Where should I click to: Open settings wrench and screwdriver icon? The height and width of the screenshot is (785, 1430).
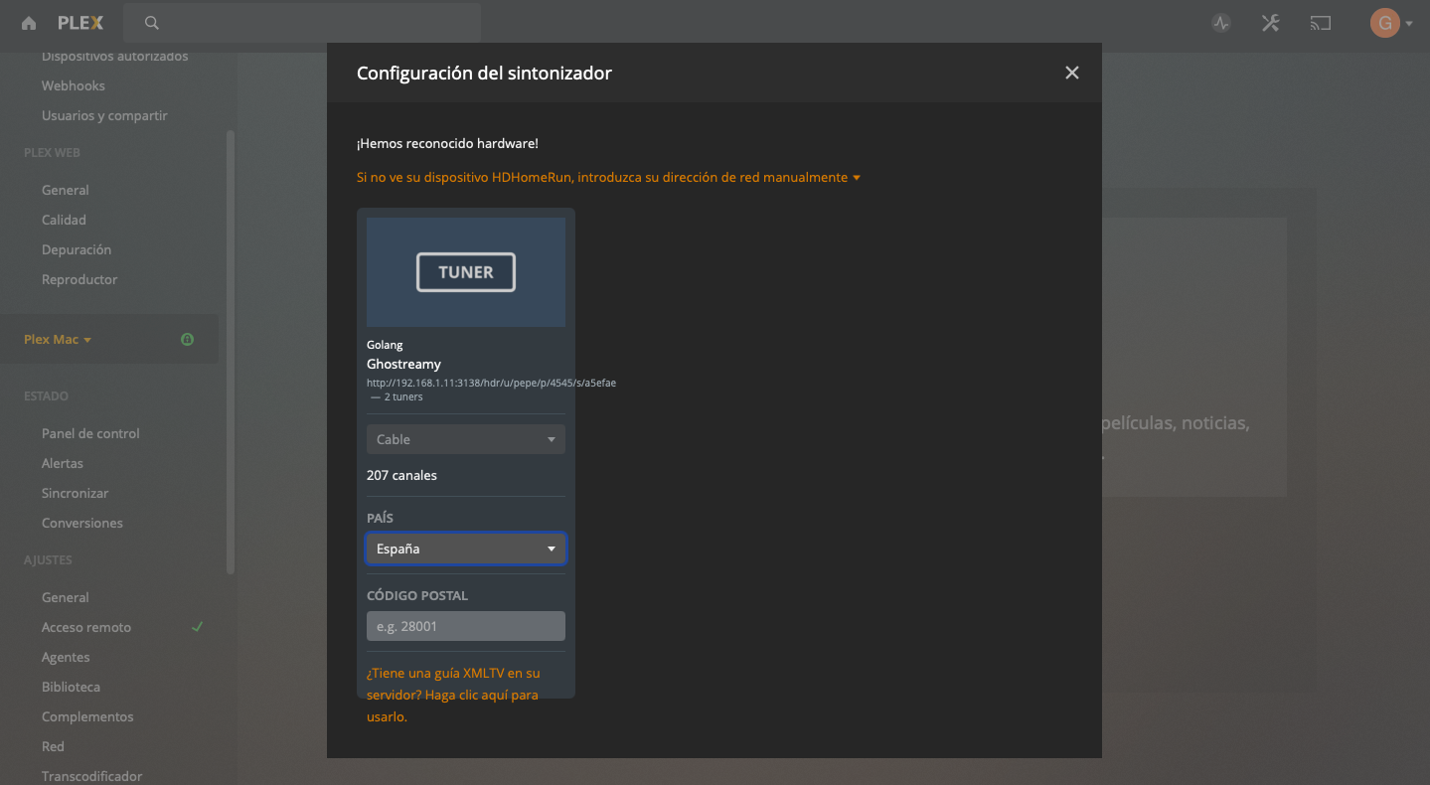[1270, 23]
